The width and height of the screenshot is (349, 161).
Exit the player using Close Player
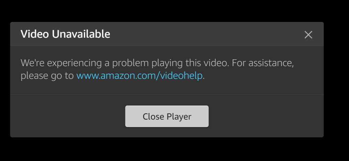tap(167, 116)
